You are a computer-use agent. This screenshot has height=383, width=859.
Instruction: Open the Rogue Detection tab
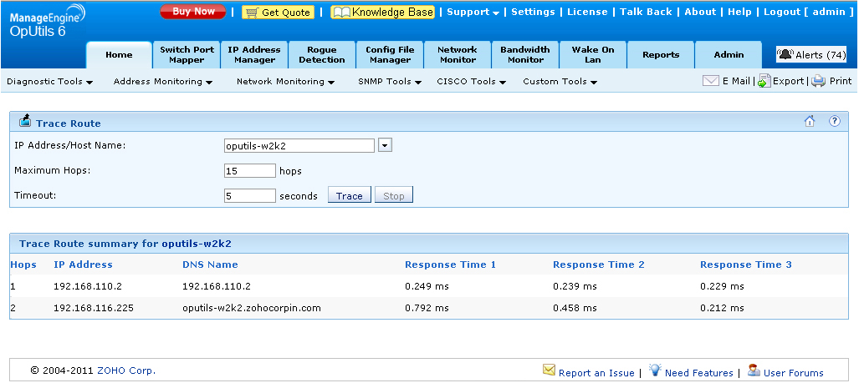coord(321,54)
